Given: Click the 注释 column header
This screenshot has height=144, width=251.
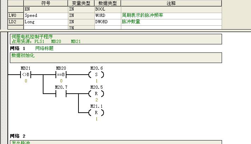Looking at the screenshot, I should pos(171,3).
